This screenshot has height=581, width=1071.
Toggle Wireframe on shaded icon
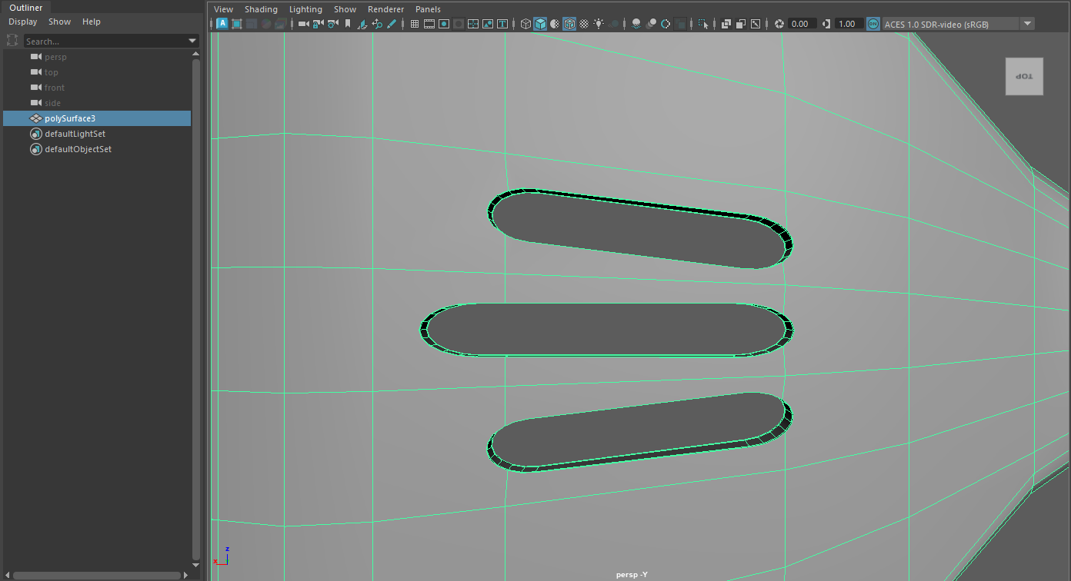click(569, 24)
